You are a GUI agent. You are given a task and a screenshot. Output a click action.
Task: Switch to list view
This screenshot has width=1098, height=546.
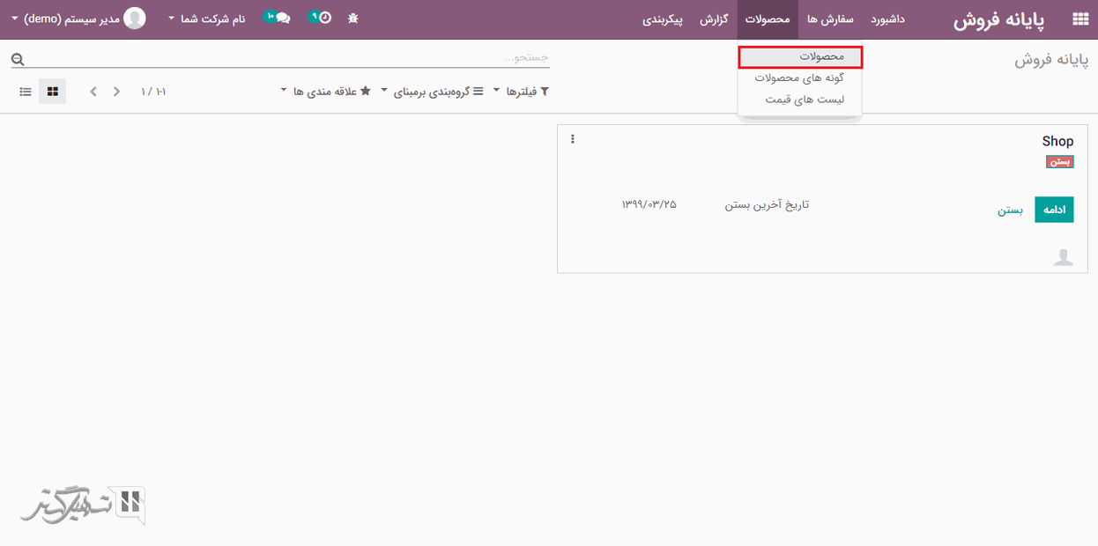(26, 90)
